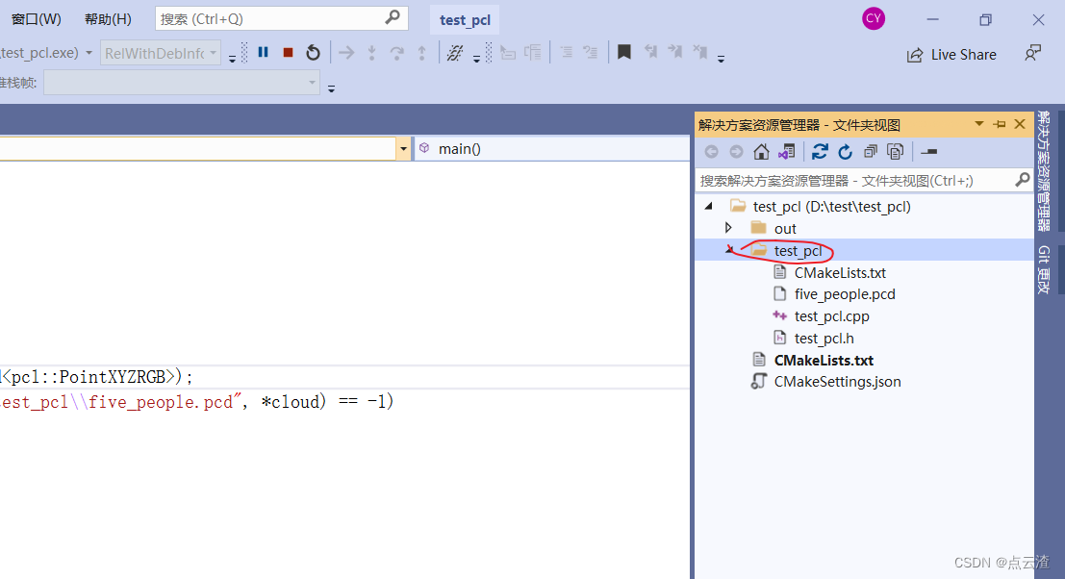The width and height of the screenshot is (1065, 579).
Task: Toggle the preview selected items icon
Action: (x=929, y=152)
